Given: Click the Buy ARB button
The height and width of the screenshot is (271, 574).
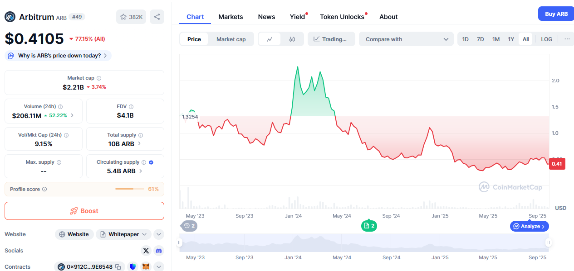Looking at the screenshot, I should tap(556, 14).
